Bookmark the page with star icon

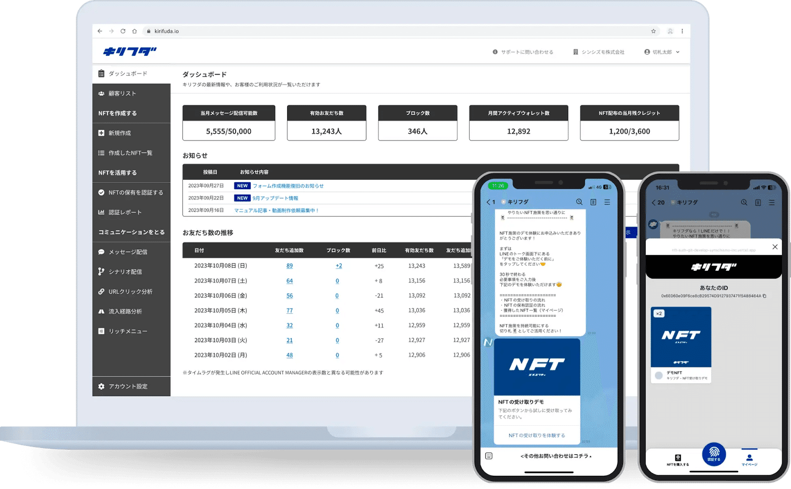pyautogui.click(x=654, y=31)
